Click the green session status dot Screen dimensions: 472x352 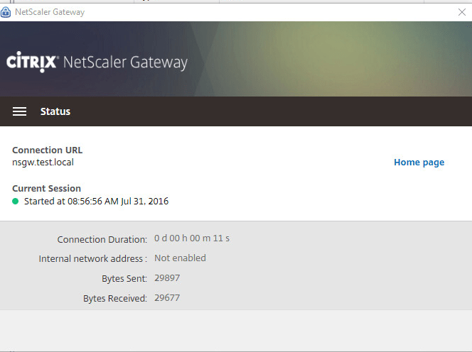[x=16, y=201]
